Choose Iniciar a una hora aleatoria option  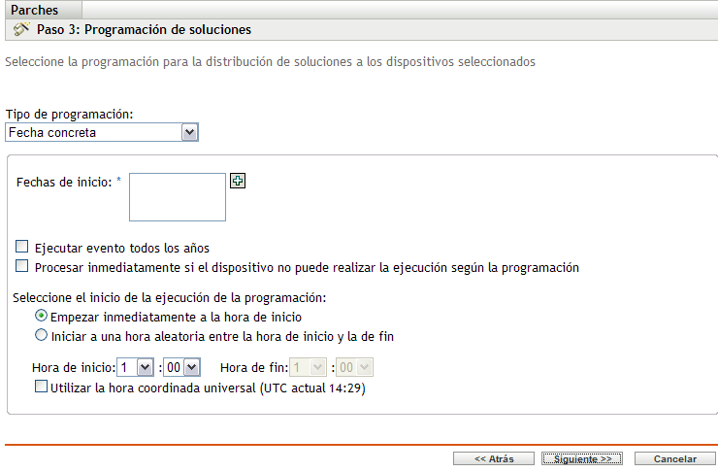point(41,336)
